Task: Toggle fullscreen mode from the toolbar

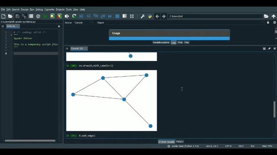Action: [x=132, y=16]
